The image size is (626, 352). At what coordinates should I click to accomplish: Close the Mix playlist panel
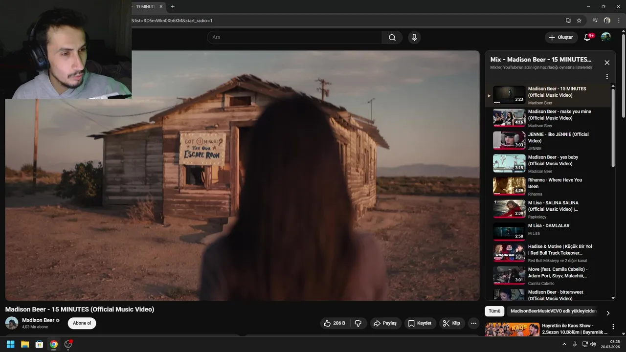(x=607, y=63)
